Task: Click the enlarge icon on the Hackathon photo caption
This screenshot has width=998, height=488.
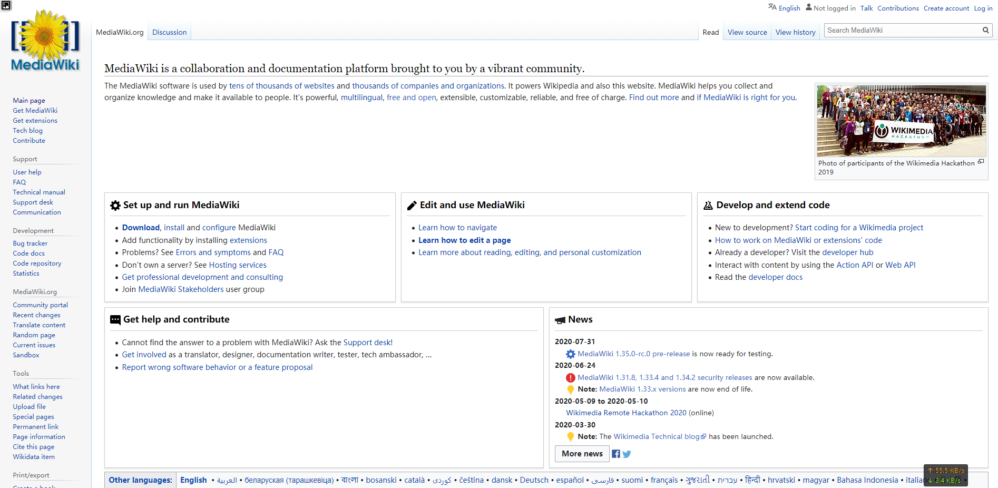Action: tap(981, 162)
